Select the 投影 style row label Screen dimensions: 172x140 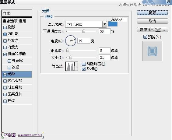(11, 27)
